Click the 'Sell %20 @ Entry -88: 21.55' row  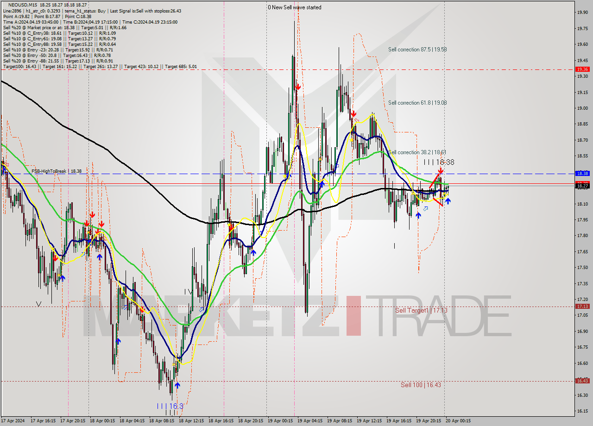(x=58, y=61)
